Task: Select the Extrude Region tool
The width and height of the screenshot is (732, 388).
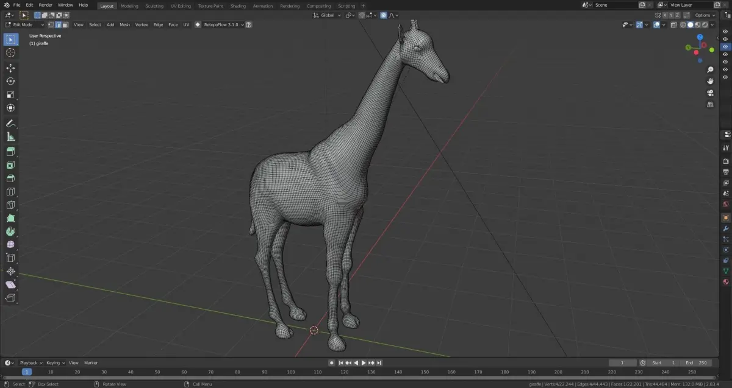Action: tap(10, 152)
